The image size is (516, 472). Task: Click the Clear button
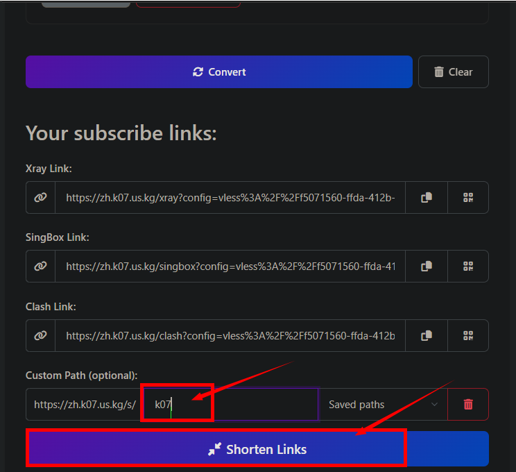pos(453,72)
